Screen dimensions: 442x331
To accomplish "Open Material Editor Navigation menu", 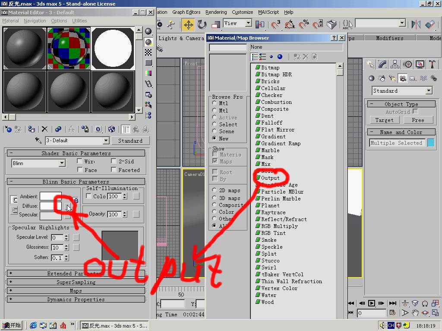I will pyautogui.click(x=35, y=21).
